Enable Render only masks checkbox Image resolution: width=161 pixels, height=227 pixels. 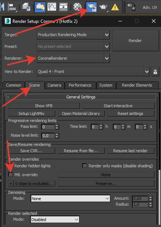85,165
